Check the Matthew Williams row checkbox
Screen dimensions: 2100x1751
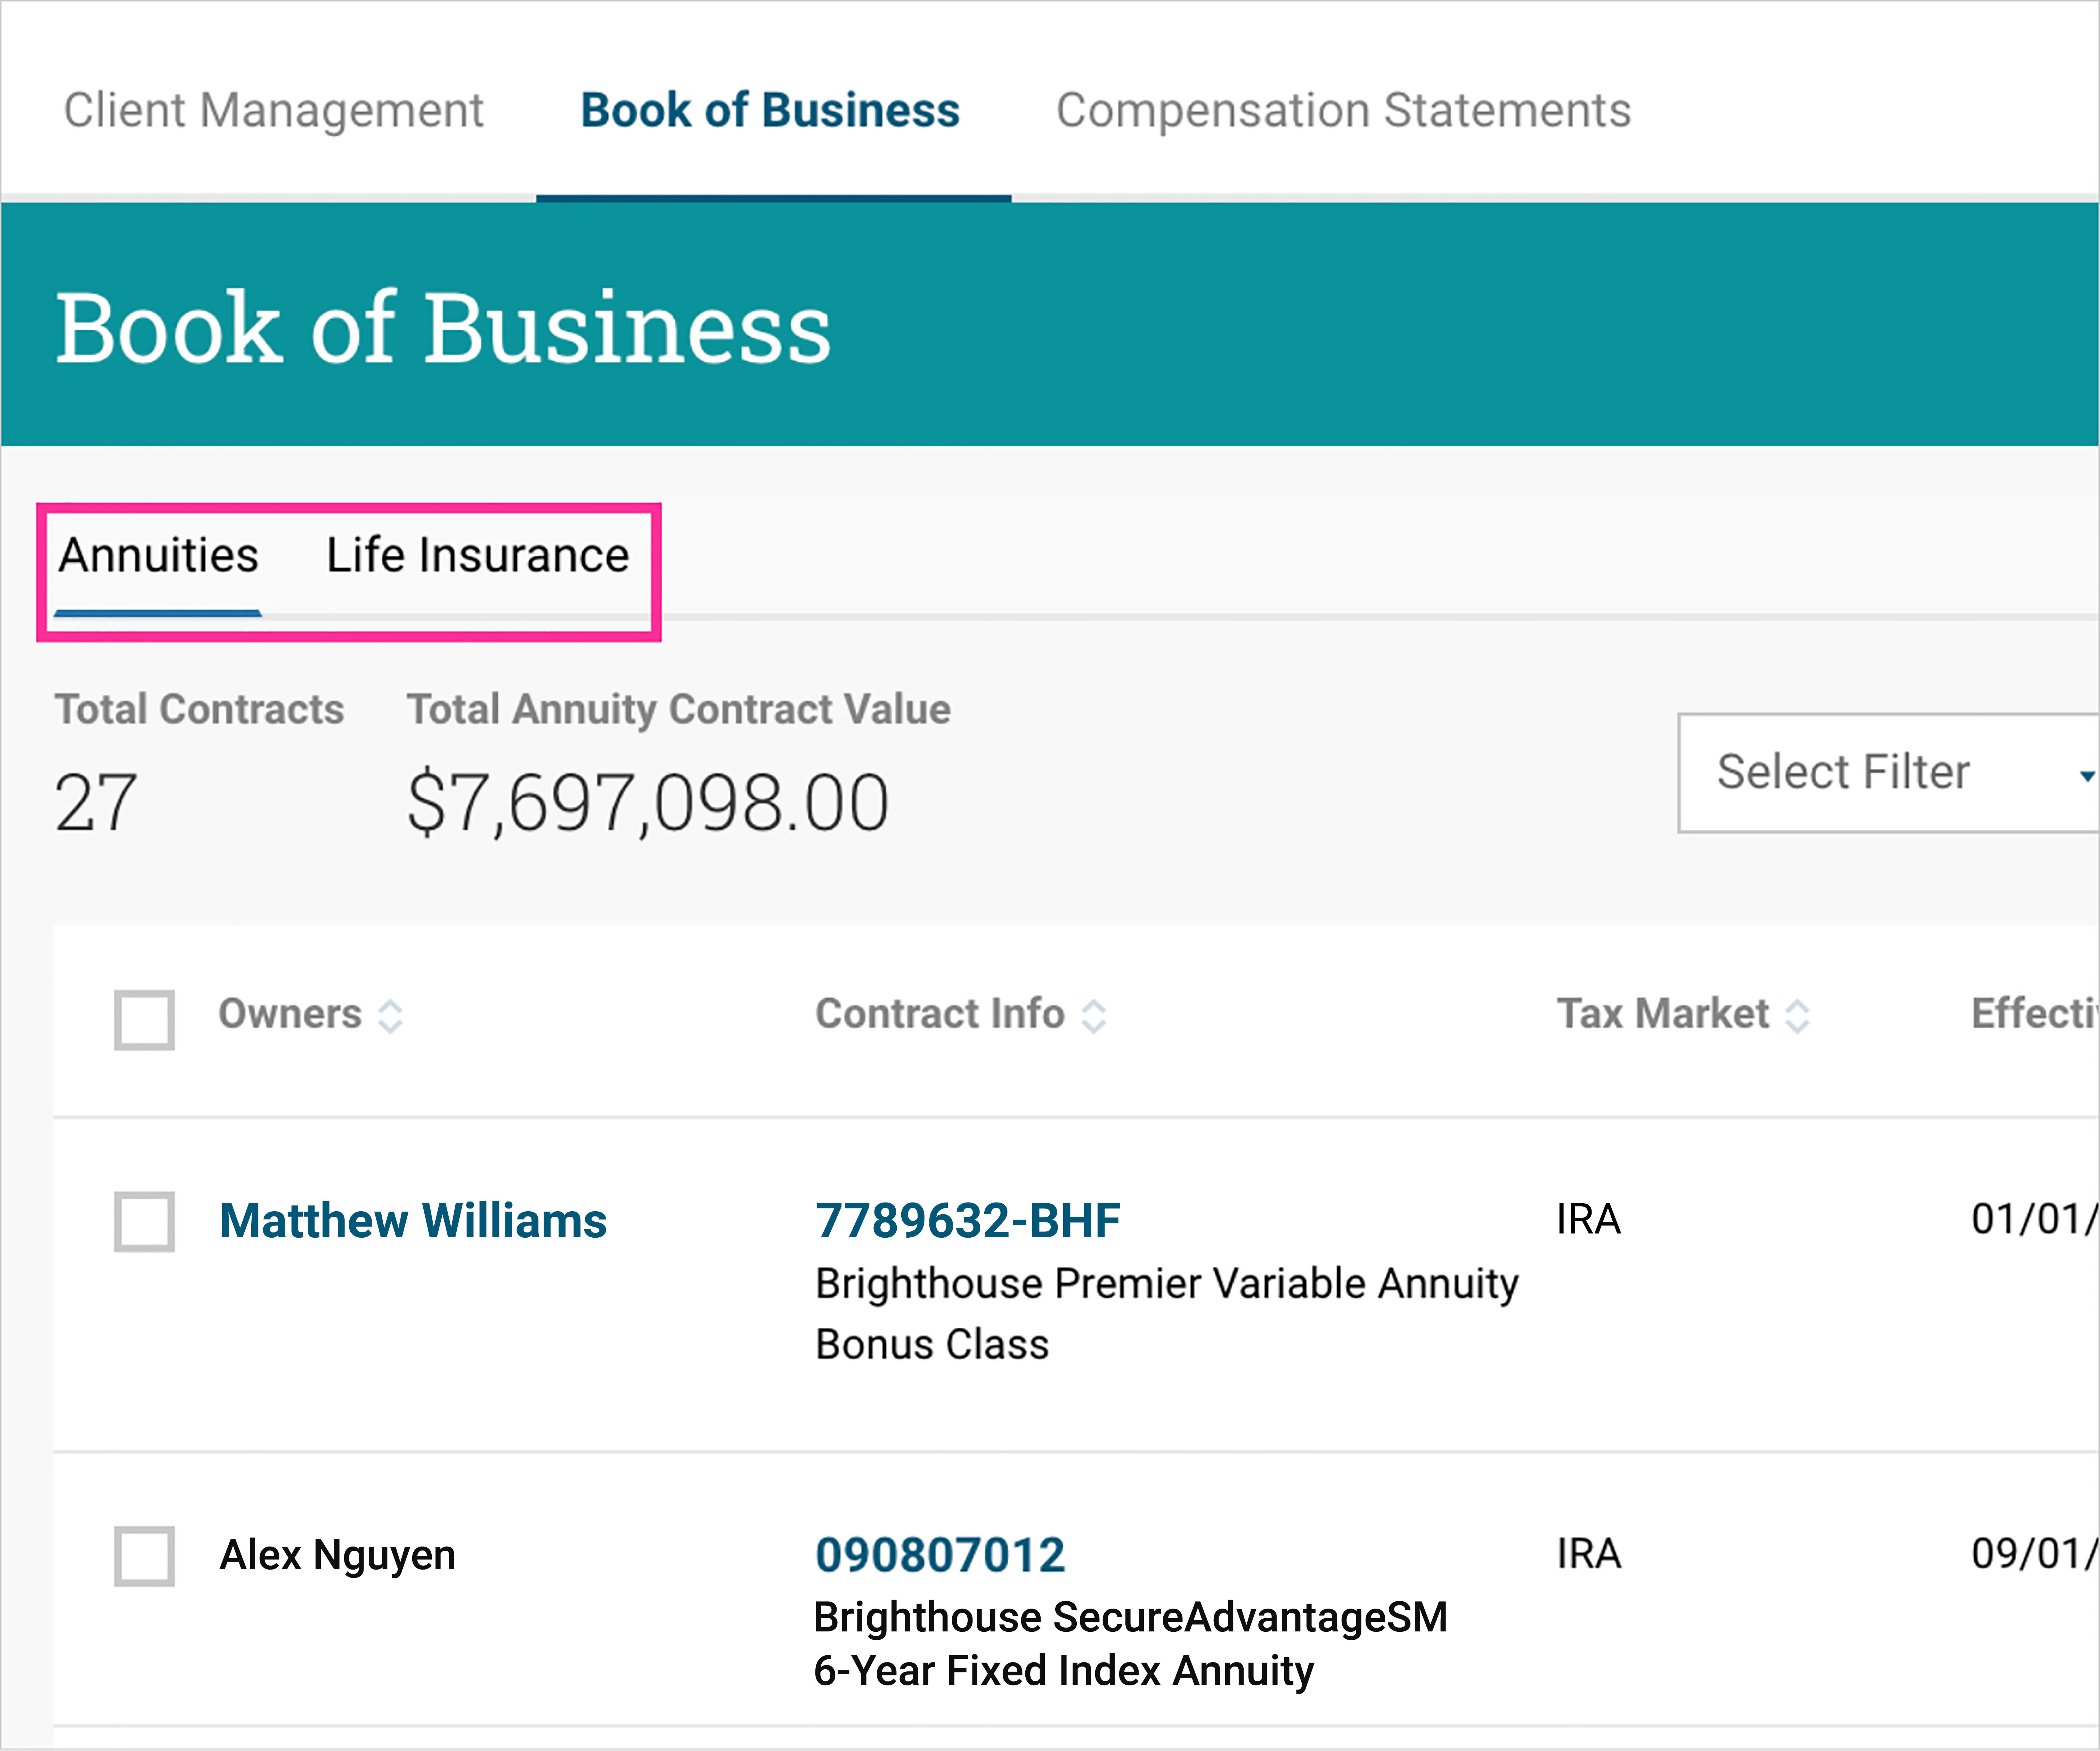click(145, 1221)
